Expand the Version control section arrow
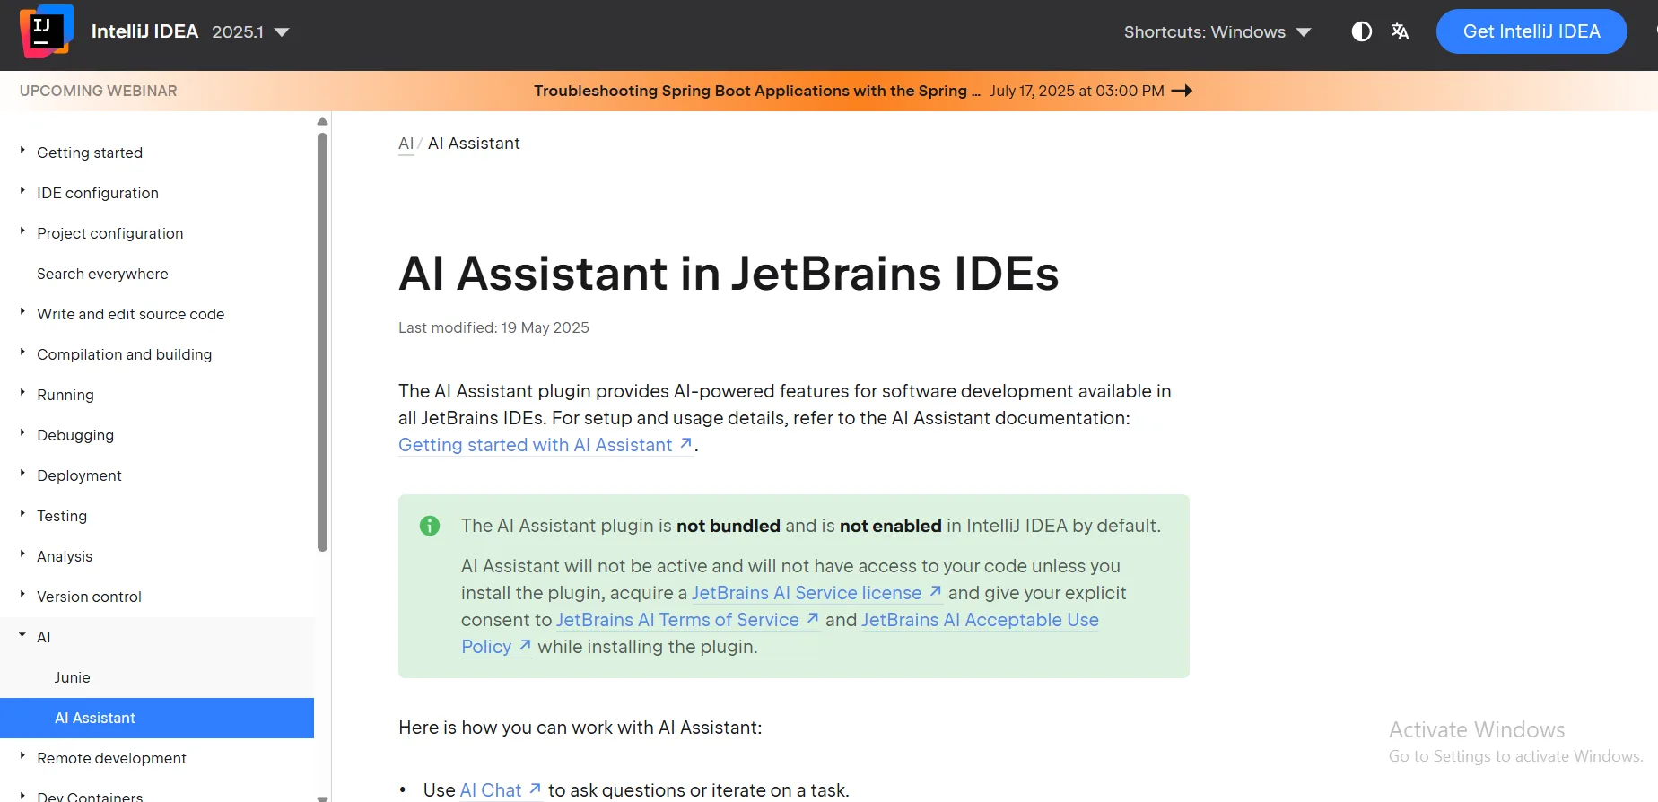This screenshot has width=1658, height=802. coord(22,595)
